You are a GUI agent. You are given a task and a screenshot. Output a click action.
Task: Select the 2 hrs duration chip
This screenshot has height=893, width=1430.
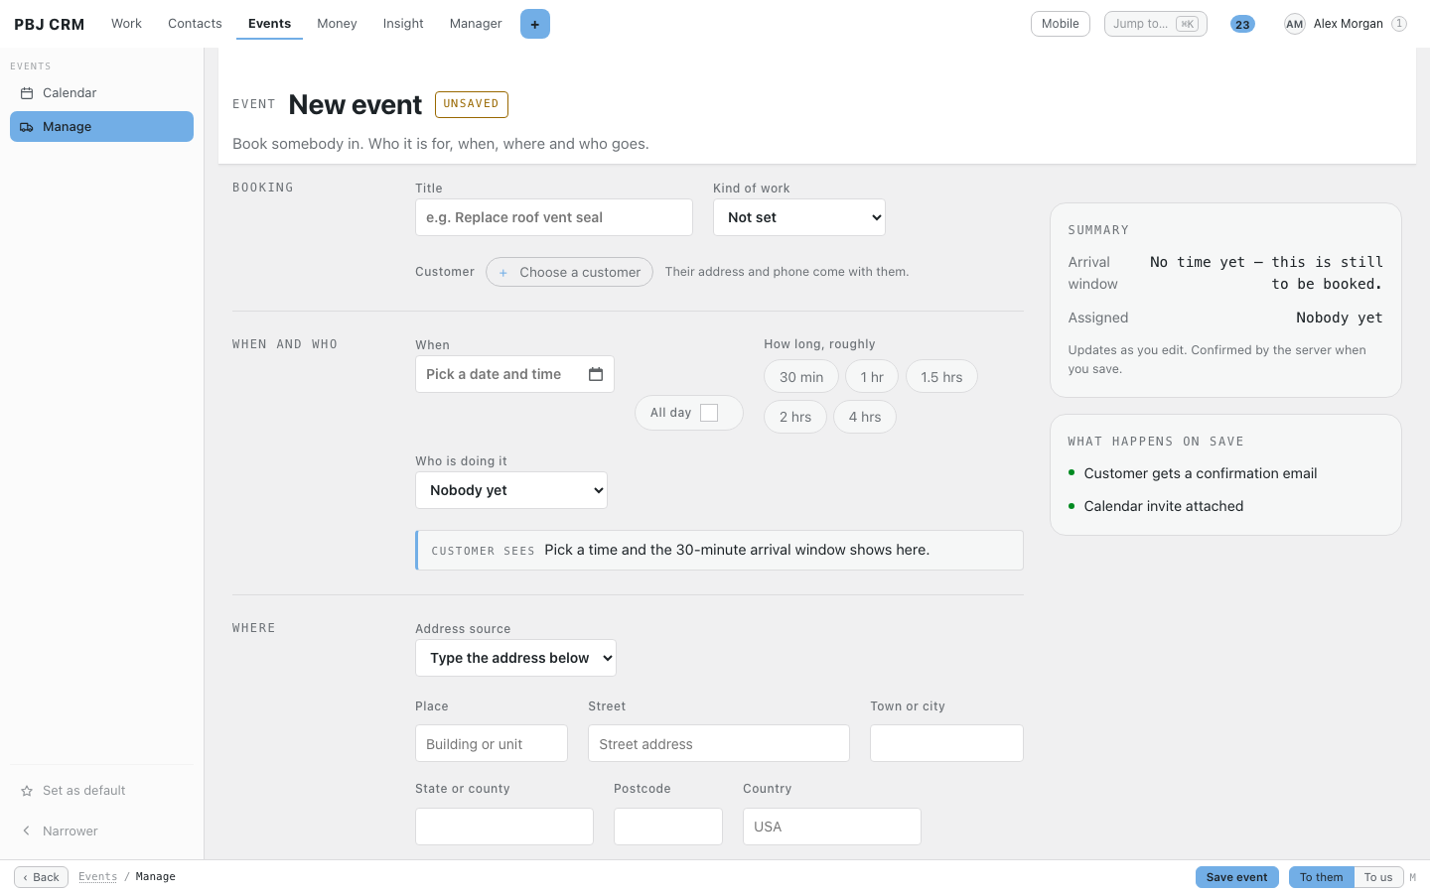tap(795, 417)
